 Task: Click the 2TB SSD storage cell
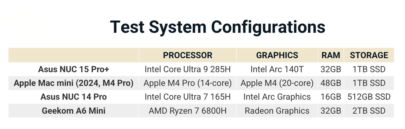click(369, 110)
